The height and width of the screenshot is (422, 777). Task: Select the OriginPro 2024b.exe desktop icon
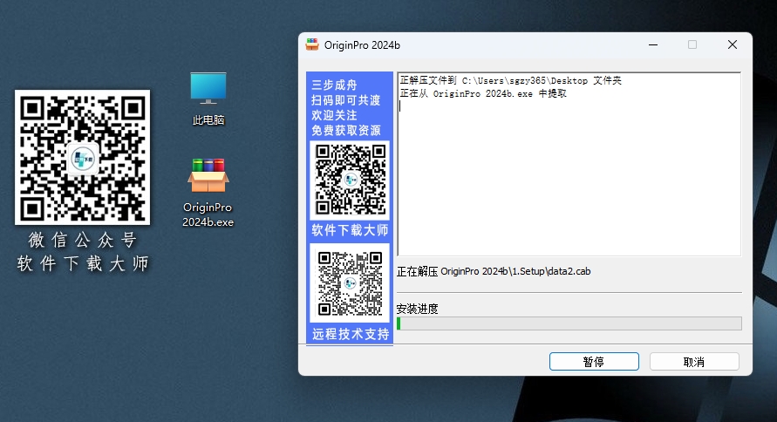pyautogui.click(x=208, y=194)
